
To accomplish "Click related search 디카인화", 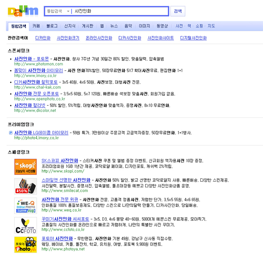I will [43, 38].
